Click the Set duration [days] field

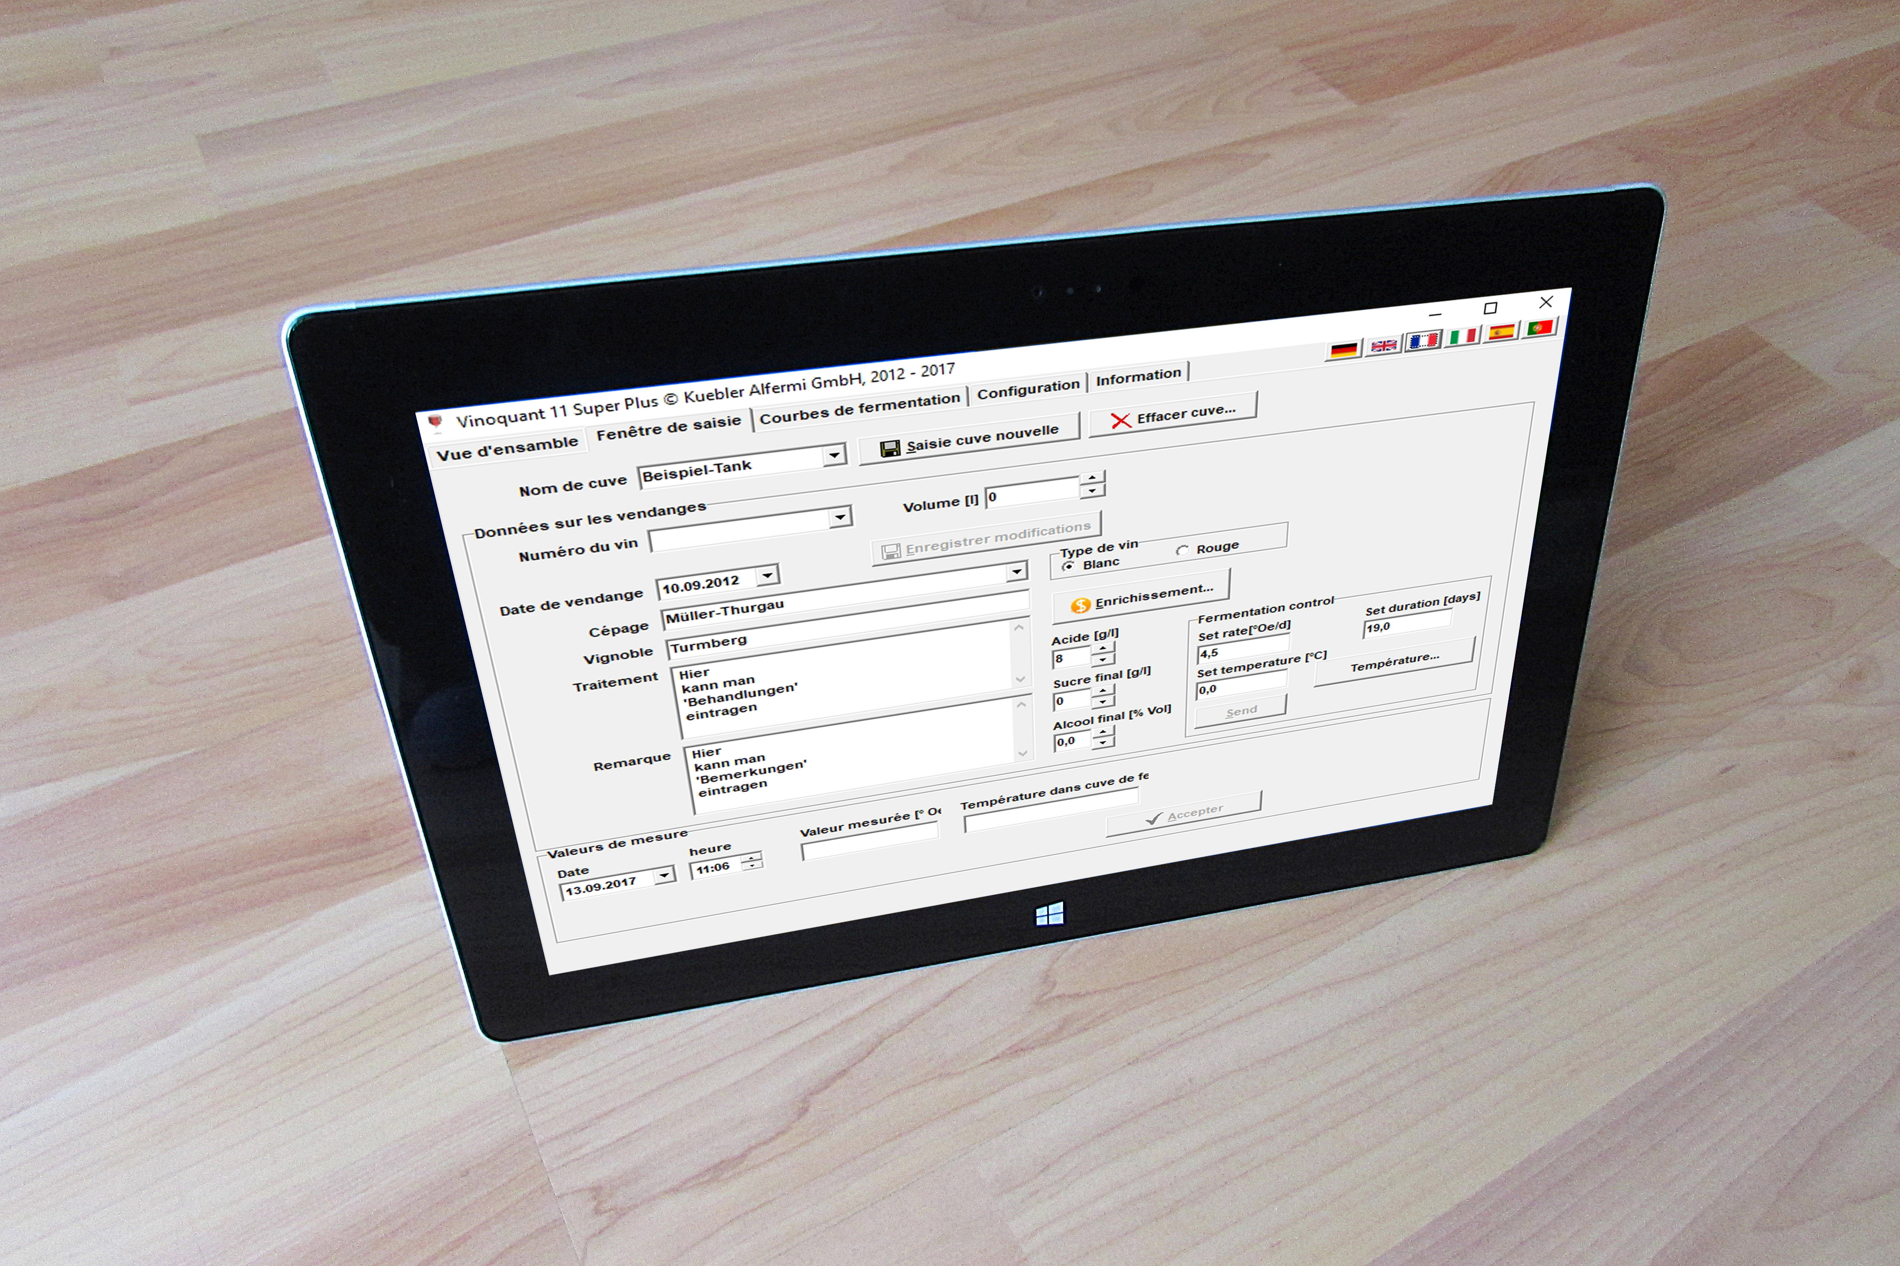tap(1407, 624)
